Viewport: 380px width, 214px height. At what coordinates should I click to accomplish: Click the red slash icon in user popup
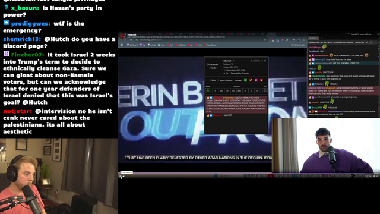(x=251, y=80)
